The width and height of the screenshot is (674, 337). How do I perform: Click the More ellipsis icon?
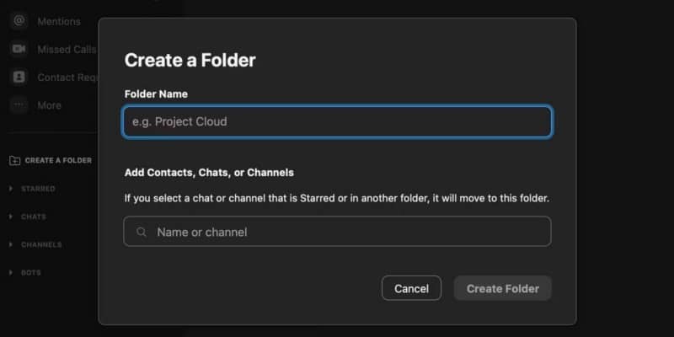[x=19, y=105]
